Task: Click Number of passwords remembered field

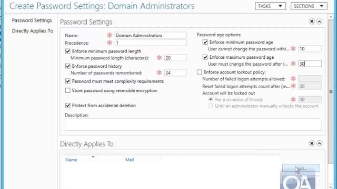Action: (175, 73)
